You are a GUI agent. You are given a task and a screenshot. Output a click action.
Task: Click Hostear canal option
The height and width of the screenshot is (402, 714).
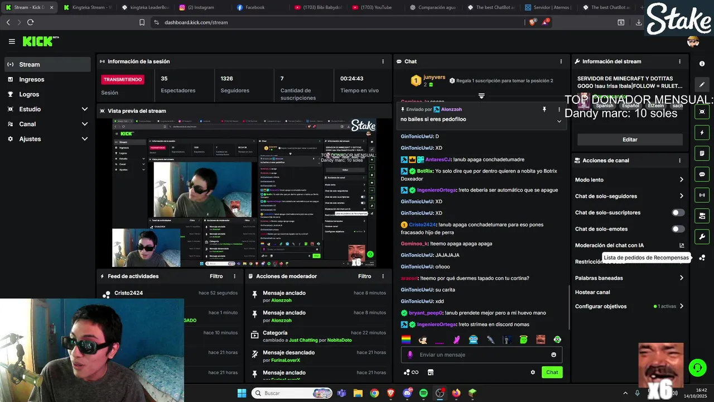592,292
